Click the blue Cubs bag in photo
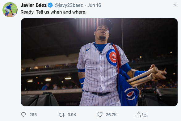The image size is (181, 121). click(x=128, y=88)
